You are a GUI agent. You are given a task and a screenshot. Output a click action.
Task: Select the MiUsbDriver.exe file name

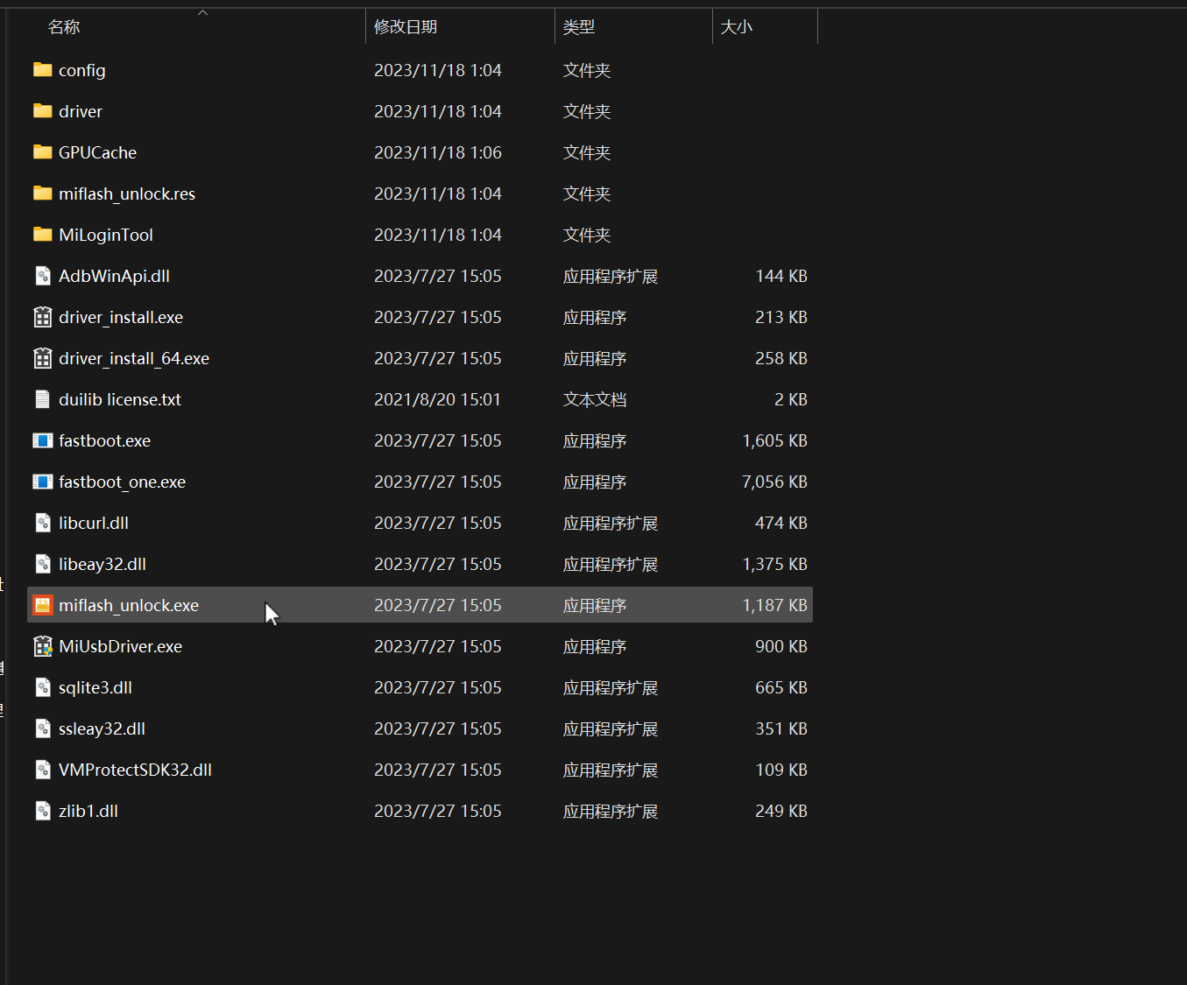[x=121, y=646]
